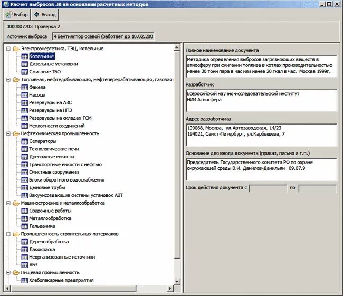343x296 pixels.
Task: Click the Разработчик text box
Action: pyautogui.click(x=261, y=100)
